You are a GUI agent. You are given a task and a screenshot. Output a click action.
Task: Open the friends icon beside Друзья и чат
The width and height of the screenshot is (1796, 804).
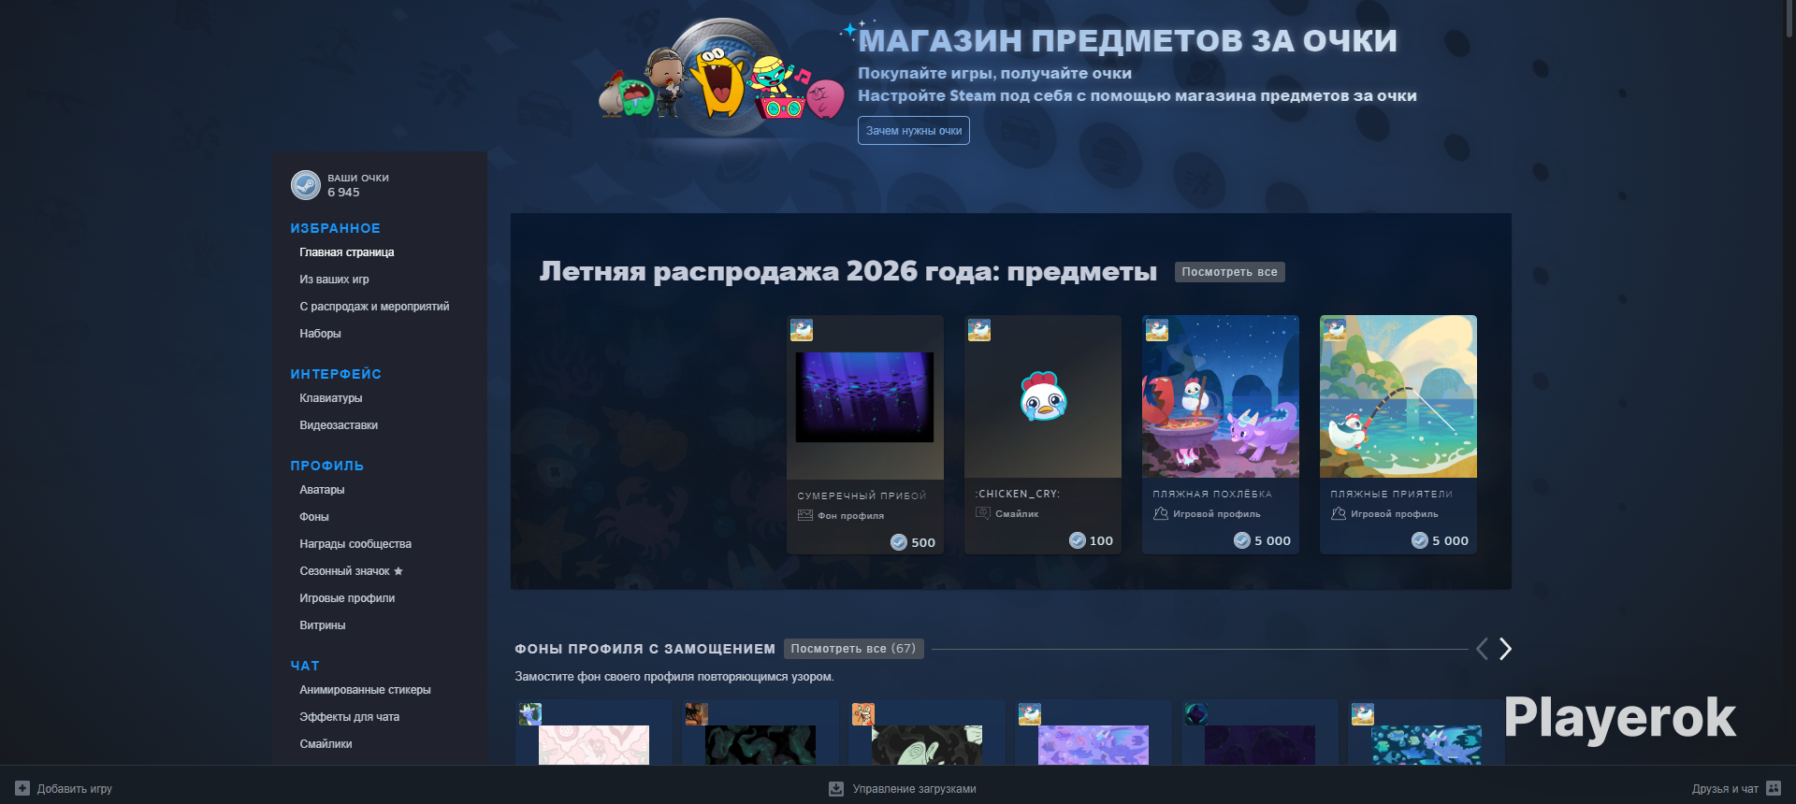(x=1774, y=788)
